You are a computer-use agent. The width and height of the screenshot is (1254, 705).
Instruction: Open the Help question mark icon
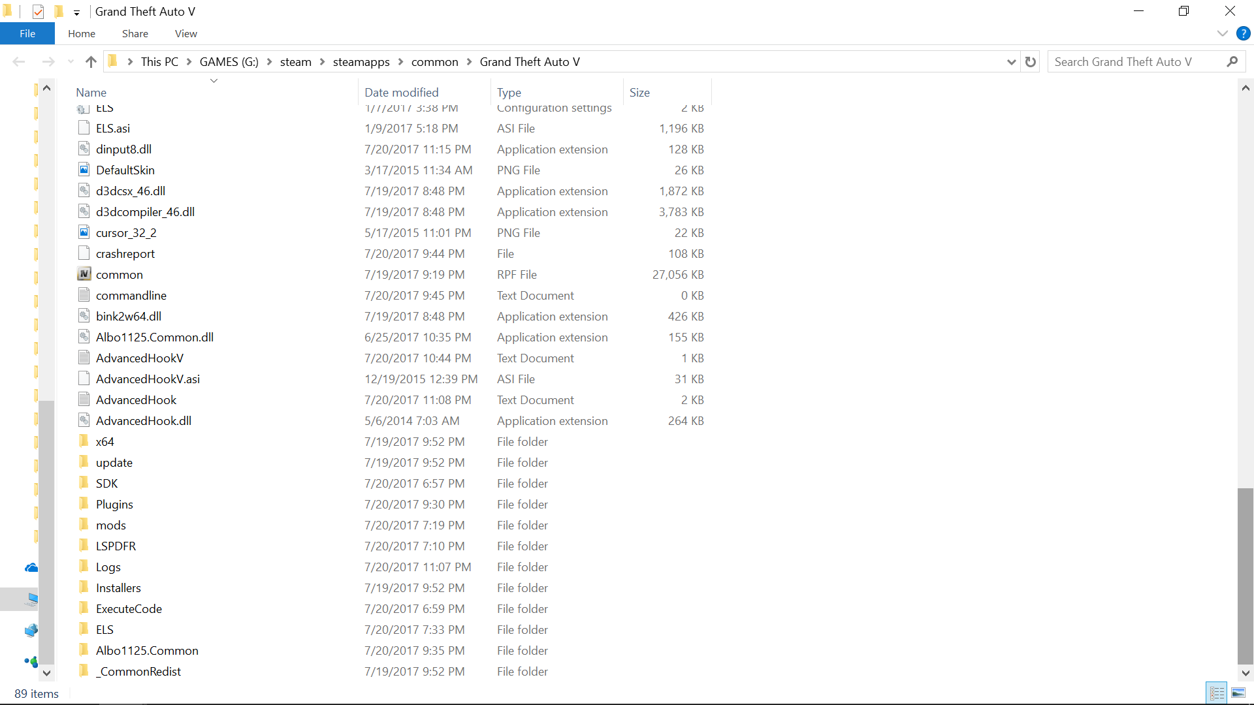coord(1244,33)
